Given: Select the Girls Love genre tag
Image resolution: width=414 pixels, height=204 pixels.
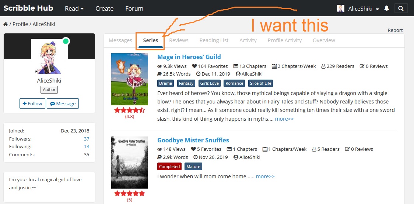Looking at the screenshot, I should pos(209,83).
